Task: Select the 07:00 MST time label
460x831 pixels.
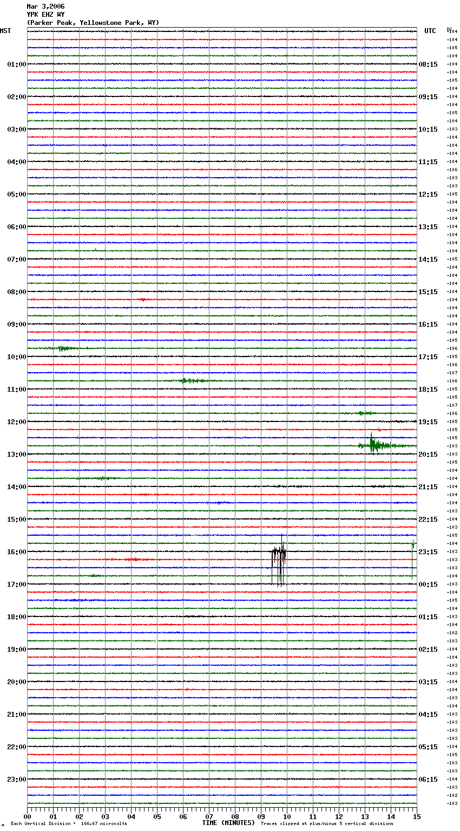Action: (16, 259)
